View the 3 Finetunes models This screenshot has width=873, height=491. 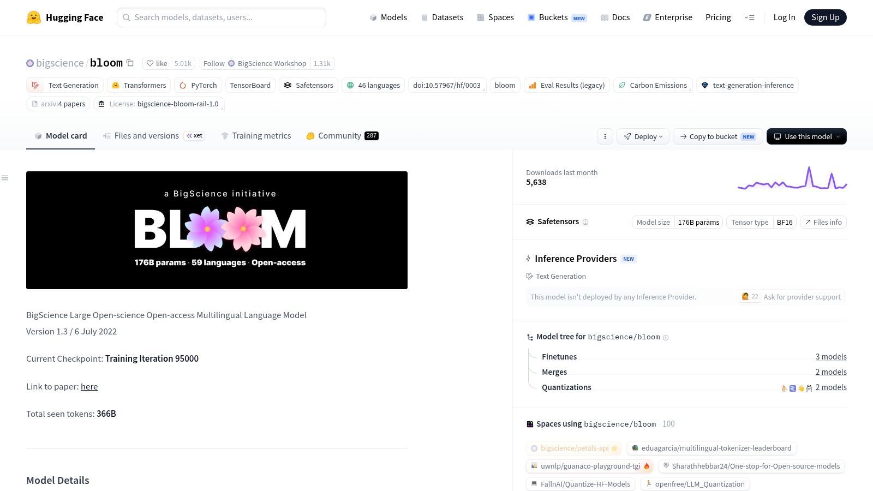[x=831, y=357]
